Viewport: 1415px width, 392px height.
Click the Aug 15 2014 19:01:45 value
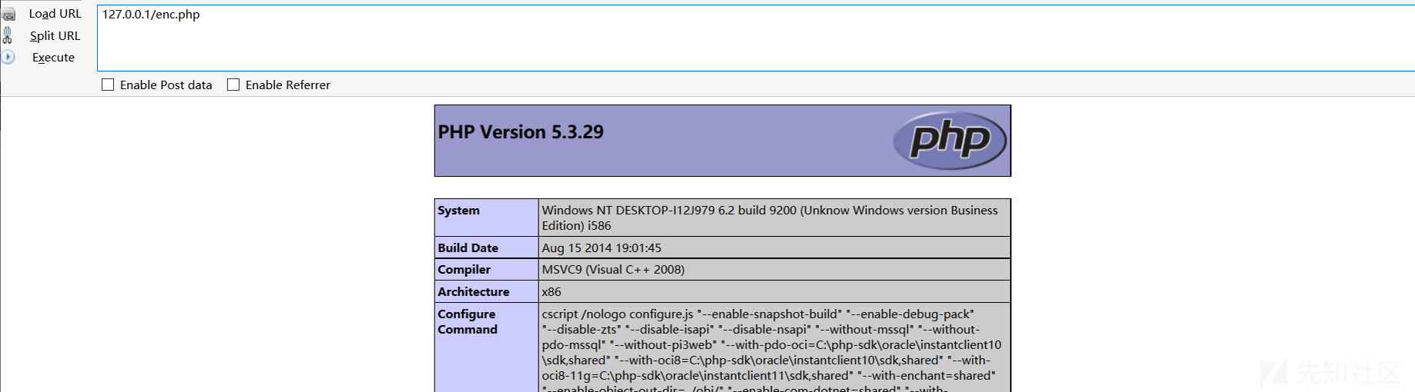(602, 248)
